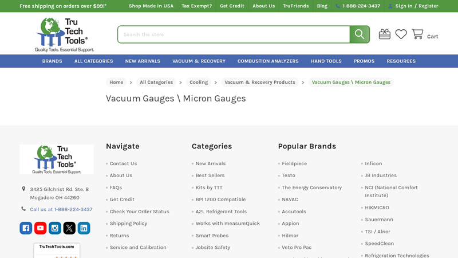
Task: Click Get Credit in top bar
Action: (232, 6)
